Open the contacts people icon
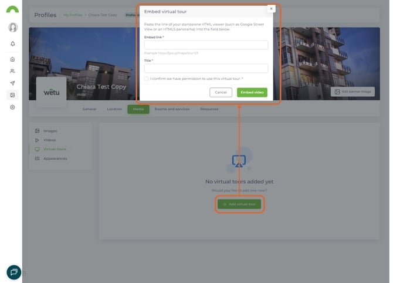The width and height of the screenshot is (393, 283). click(x=13, y=71)
